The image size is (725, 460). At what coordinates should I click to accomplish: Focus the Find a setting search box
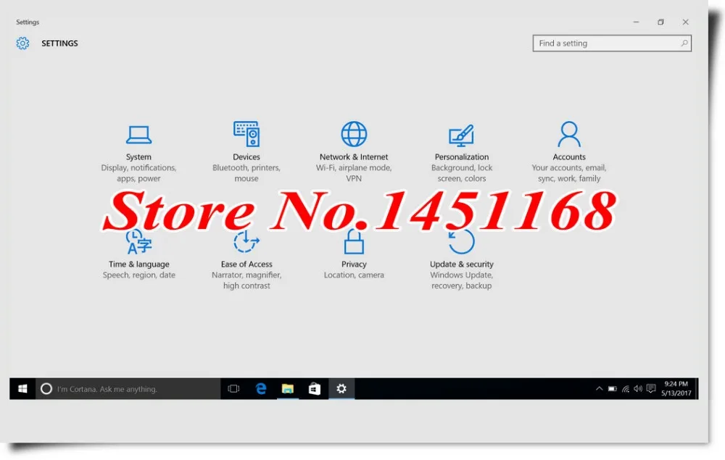(612, 43)
